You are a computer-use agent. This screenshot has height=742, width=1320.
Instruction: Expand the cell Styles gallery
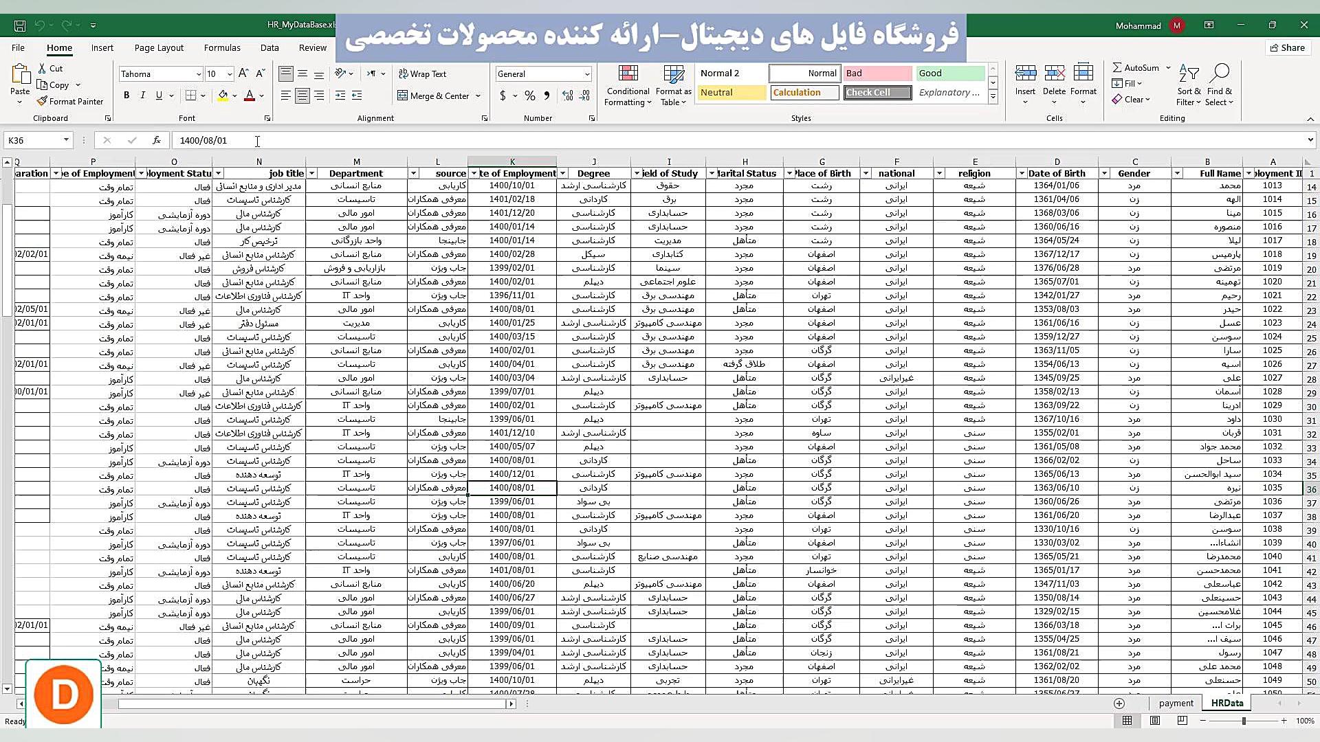(993, 97)
